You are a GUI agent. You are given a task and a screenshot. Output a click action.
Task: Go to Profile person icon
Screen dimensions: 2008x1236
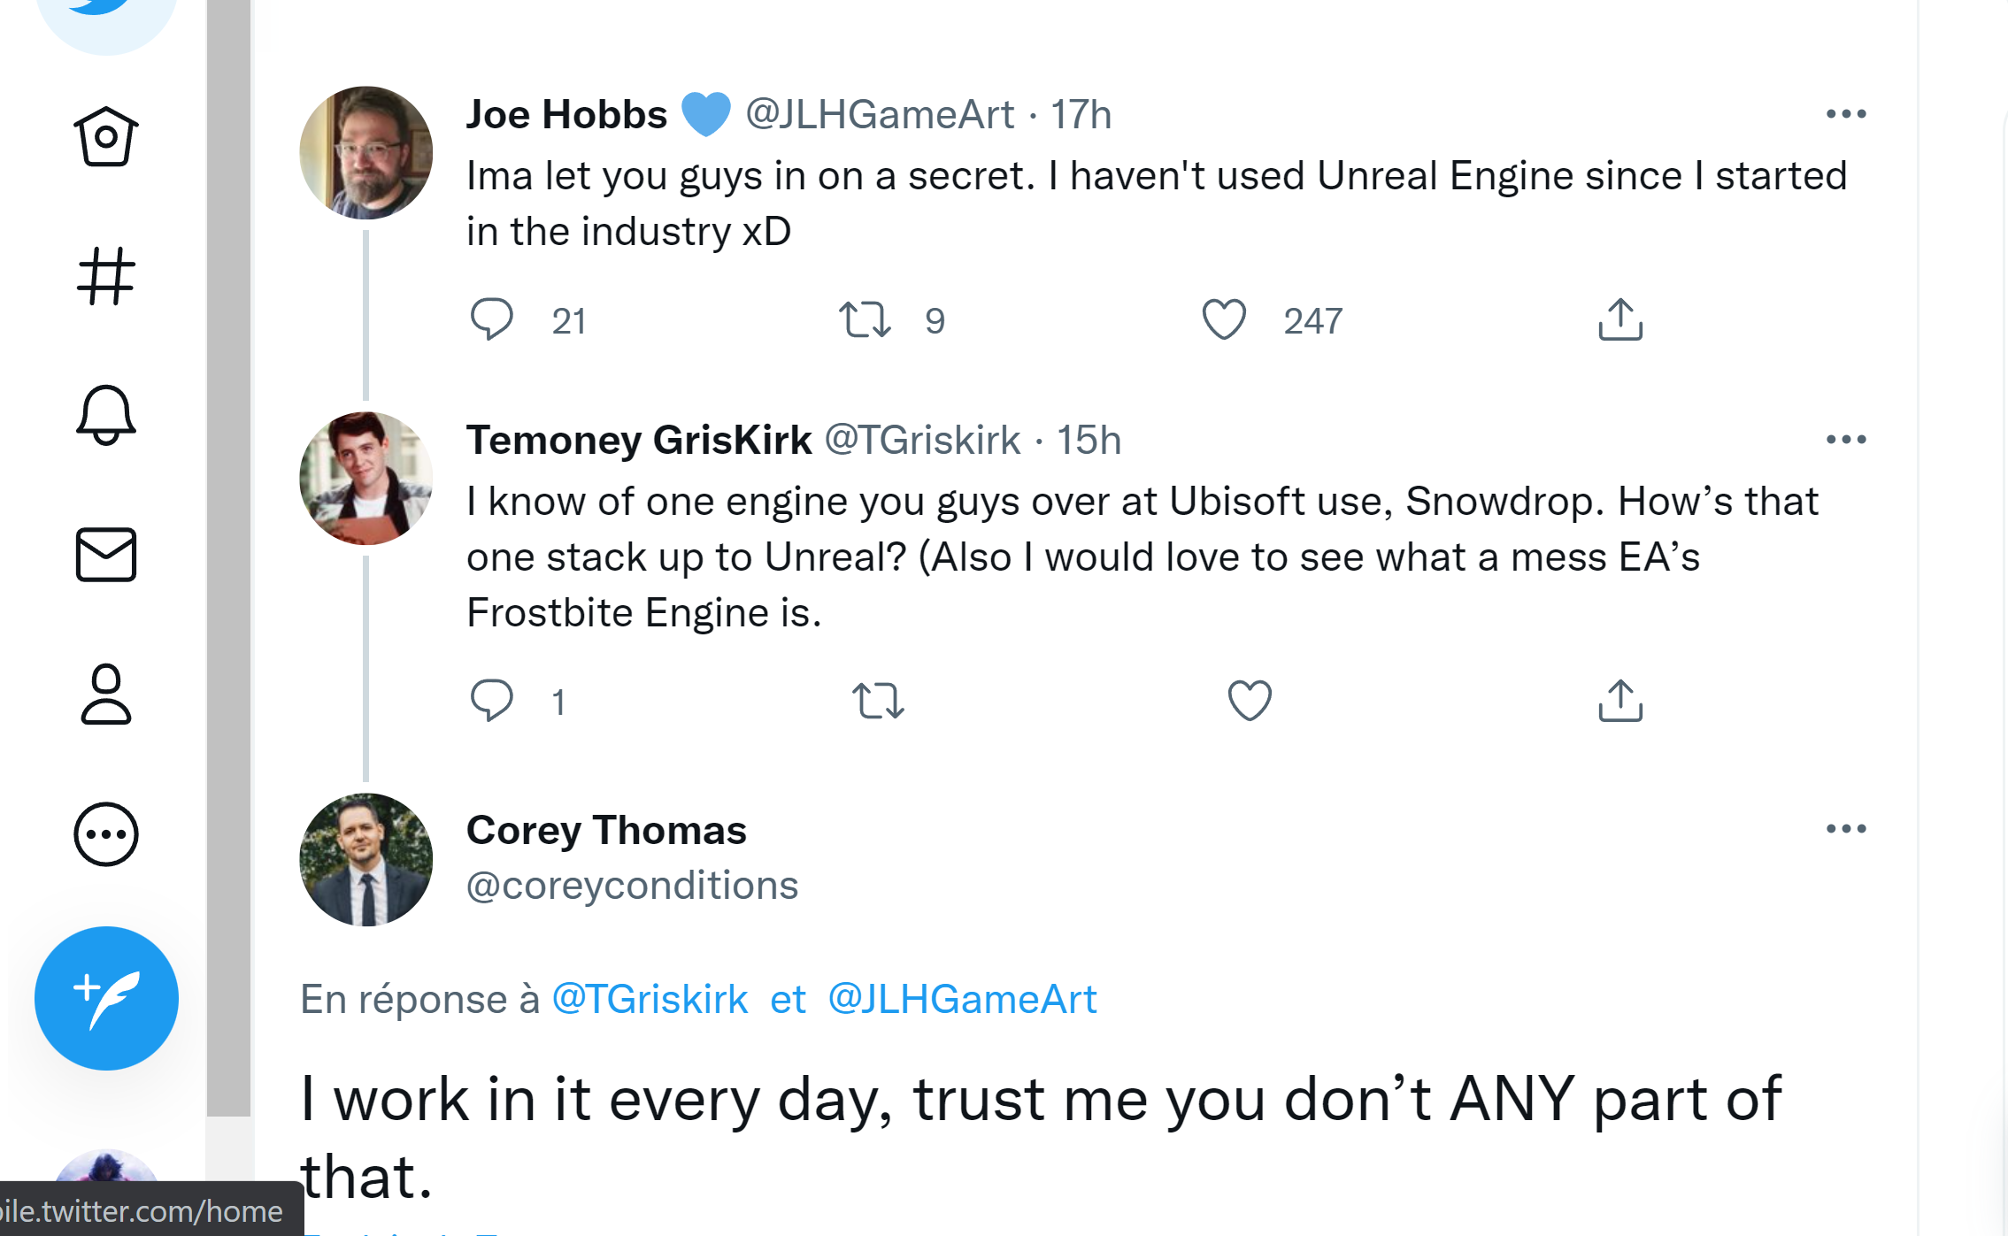pos(106,695)
